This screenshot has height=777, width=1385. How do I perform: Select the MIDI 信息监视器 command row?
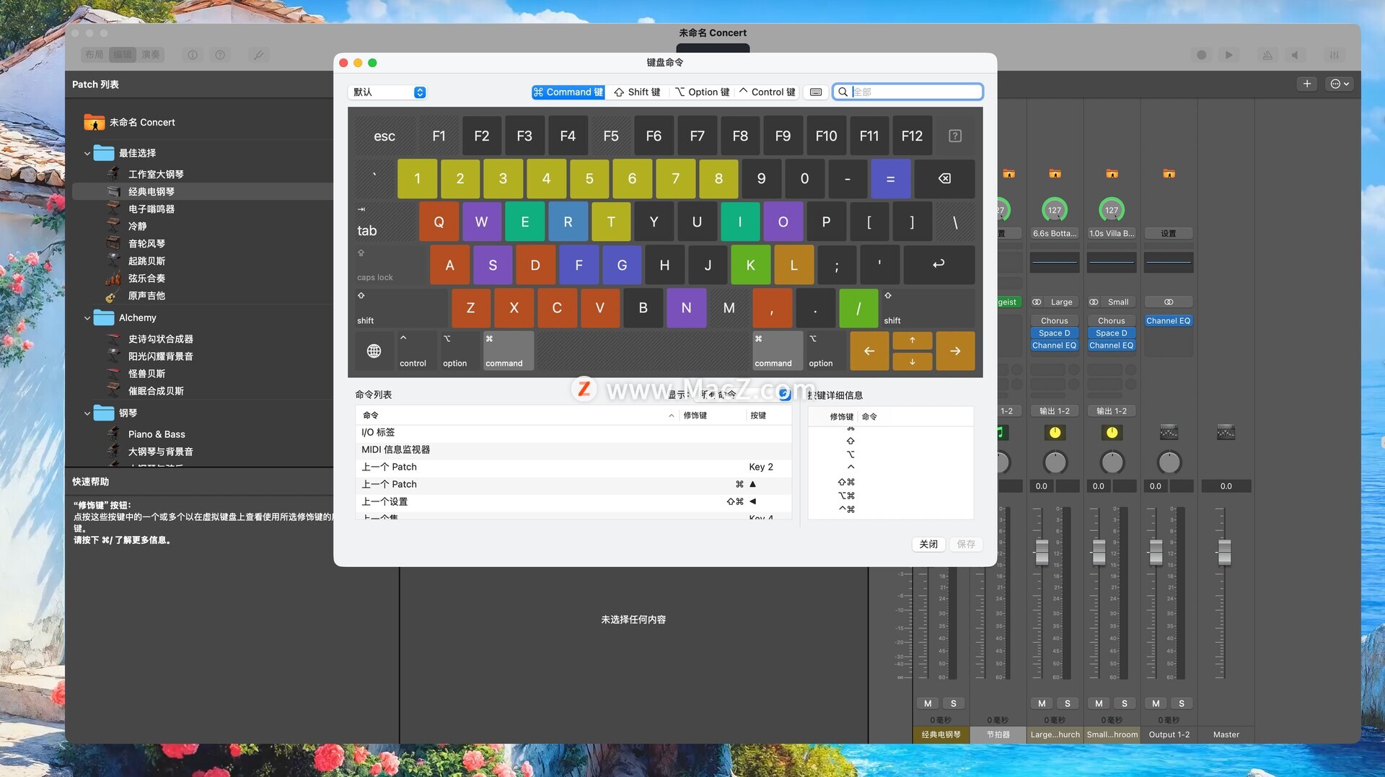click(574, 449)
